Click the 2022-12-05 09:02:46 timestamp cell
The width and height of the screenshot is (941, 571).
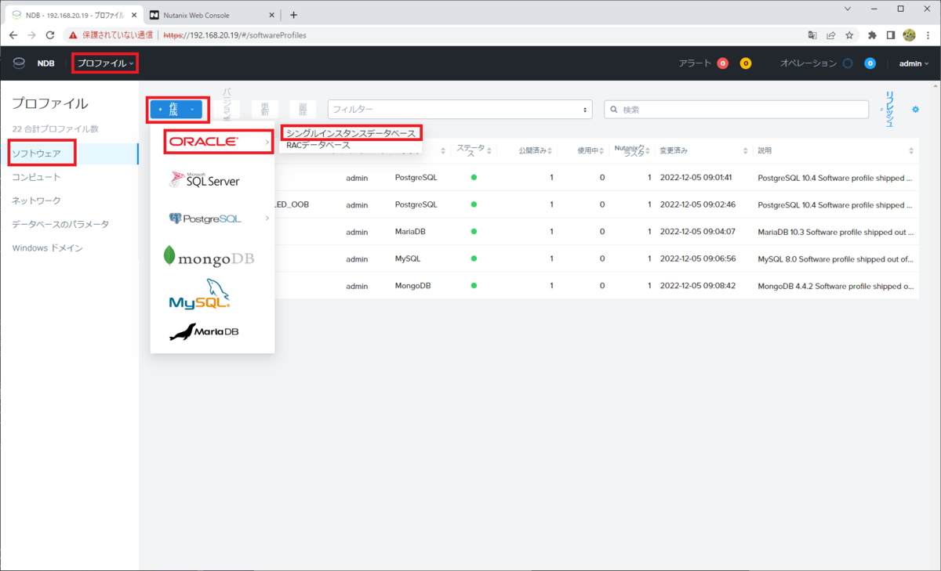697,204
